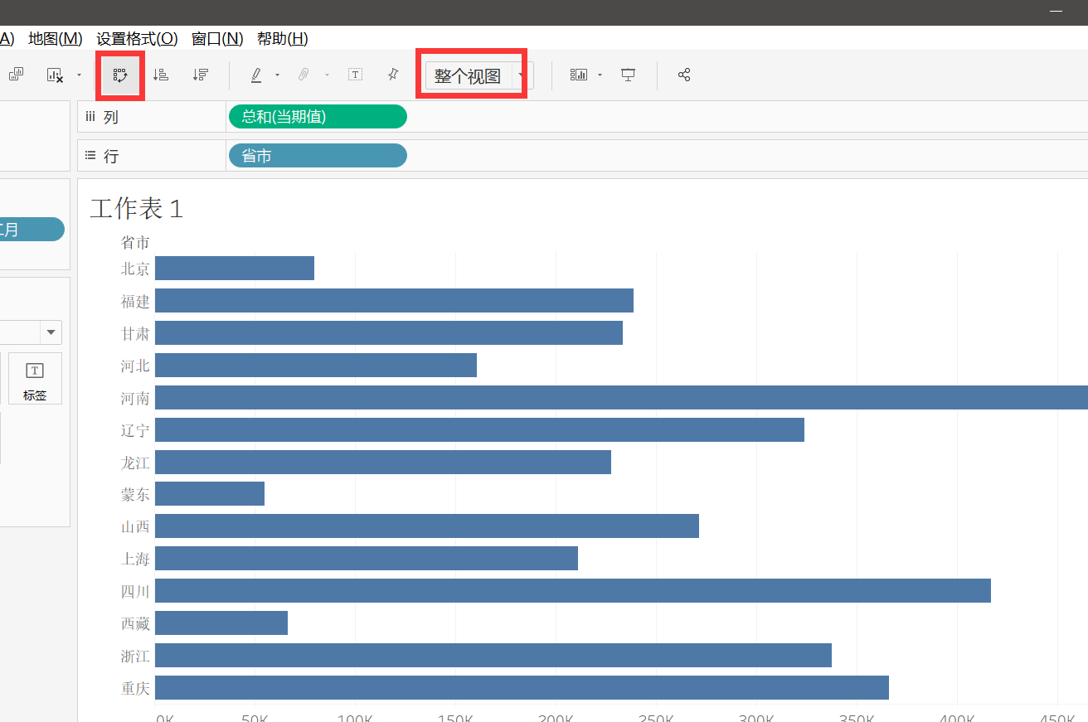Toggle show mark labels icon
The height and width of the screenshot is (722, 1088).
click(x=355, y=75)
